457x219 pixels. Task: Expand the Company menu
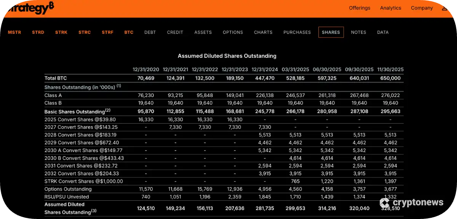point(422,8)
